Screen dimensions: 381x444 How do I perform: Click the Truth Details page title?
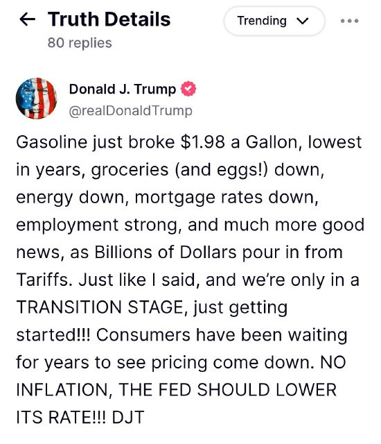109,19
